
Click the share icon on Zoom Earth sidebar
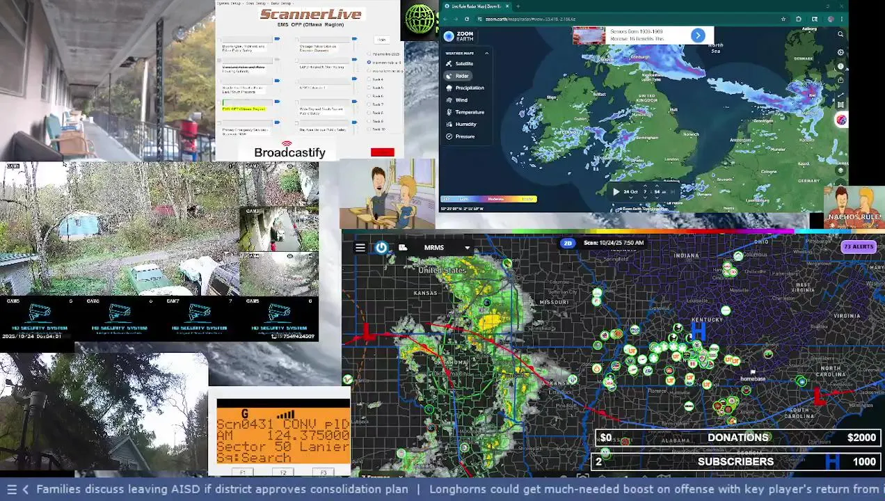[840, 80]
